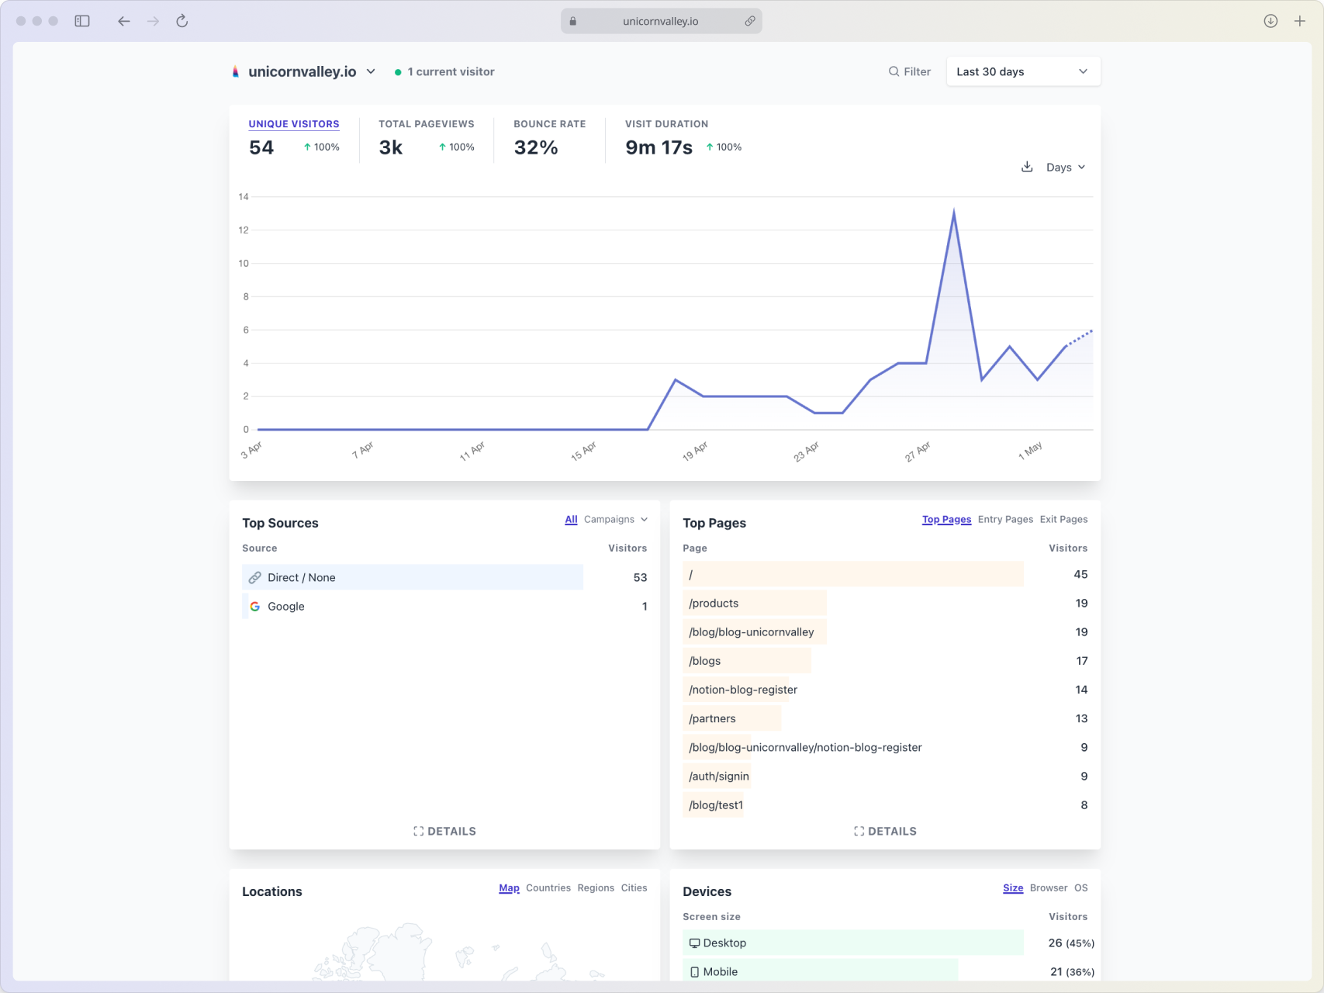Click the Direct / None link icon
This screenshot has width=1324, height=993.
pyautogui.click(x=254, y=578)
